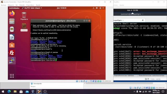
Task: Open the Ayuda menu of ubuntu VM window
Action: (x=38, y=5)
